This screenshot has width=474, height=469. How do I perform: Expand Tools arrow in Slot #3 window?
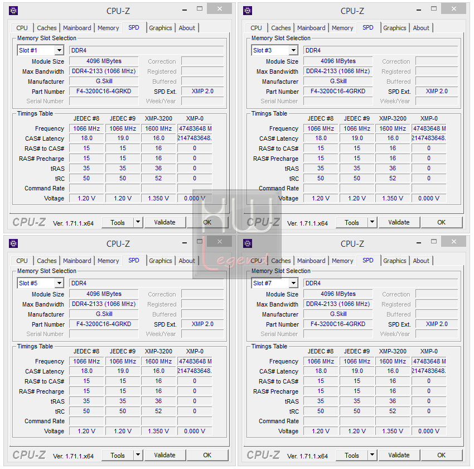[x=372, y=222]
